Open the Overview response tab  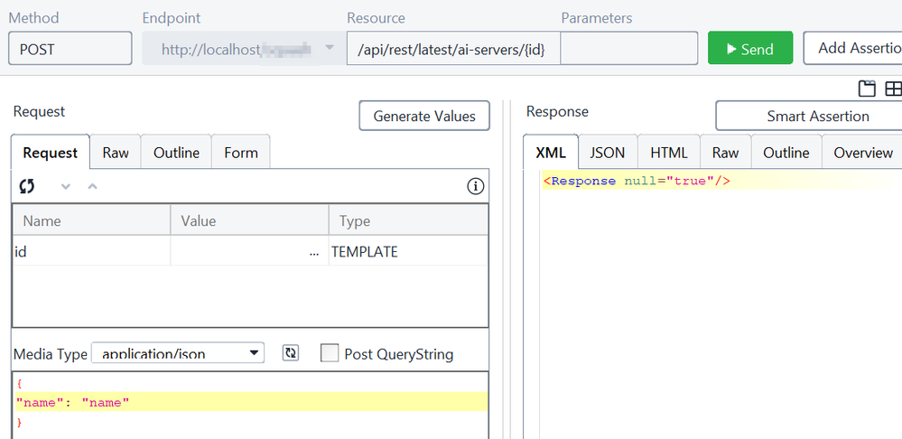click(862, 153)
